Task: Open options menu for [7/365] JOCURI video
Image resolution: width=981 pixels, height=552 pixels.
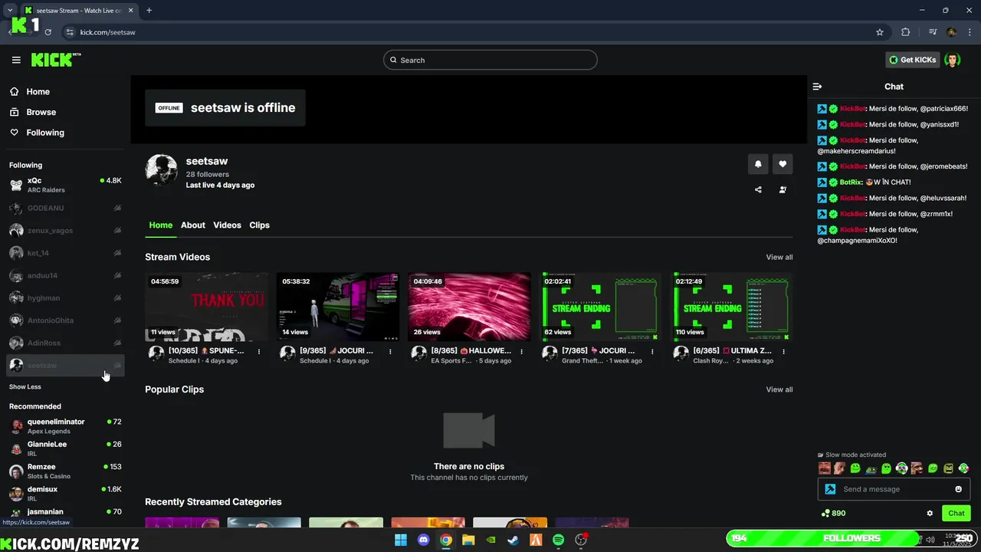Action: pyautogui.click(x=653, y=351)
